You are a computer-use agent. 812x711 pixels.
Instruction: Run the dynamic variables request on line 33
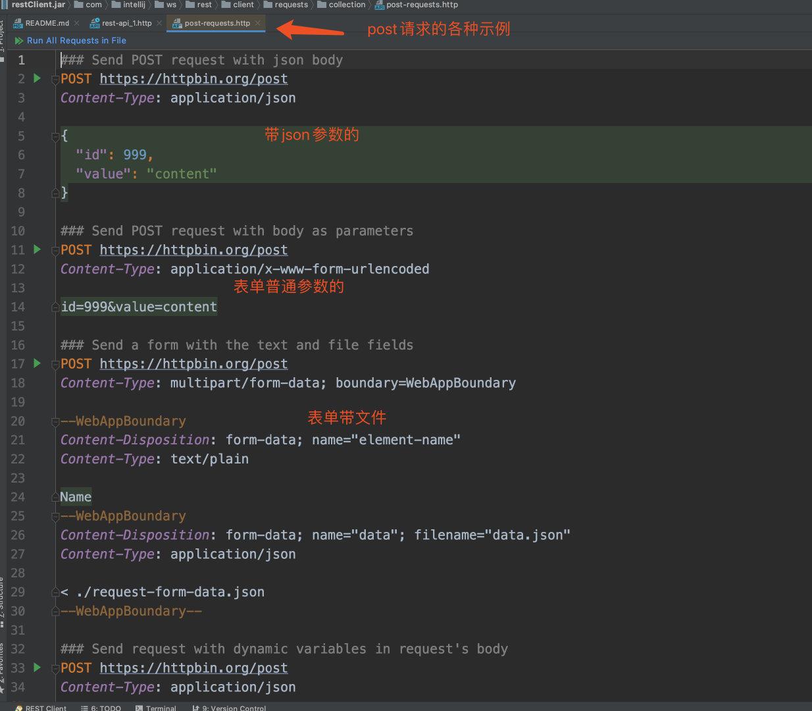coord(38,668)
